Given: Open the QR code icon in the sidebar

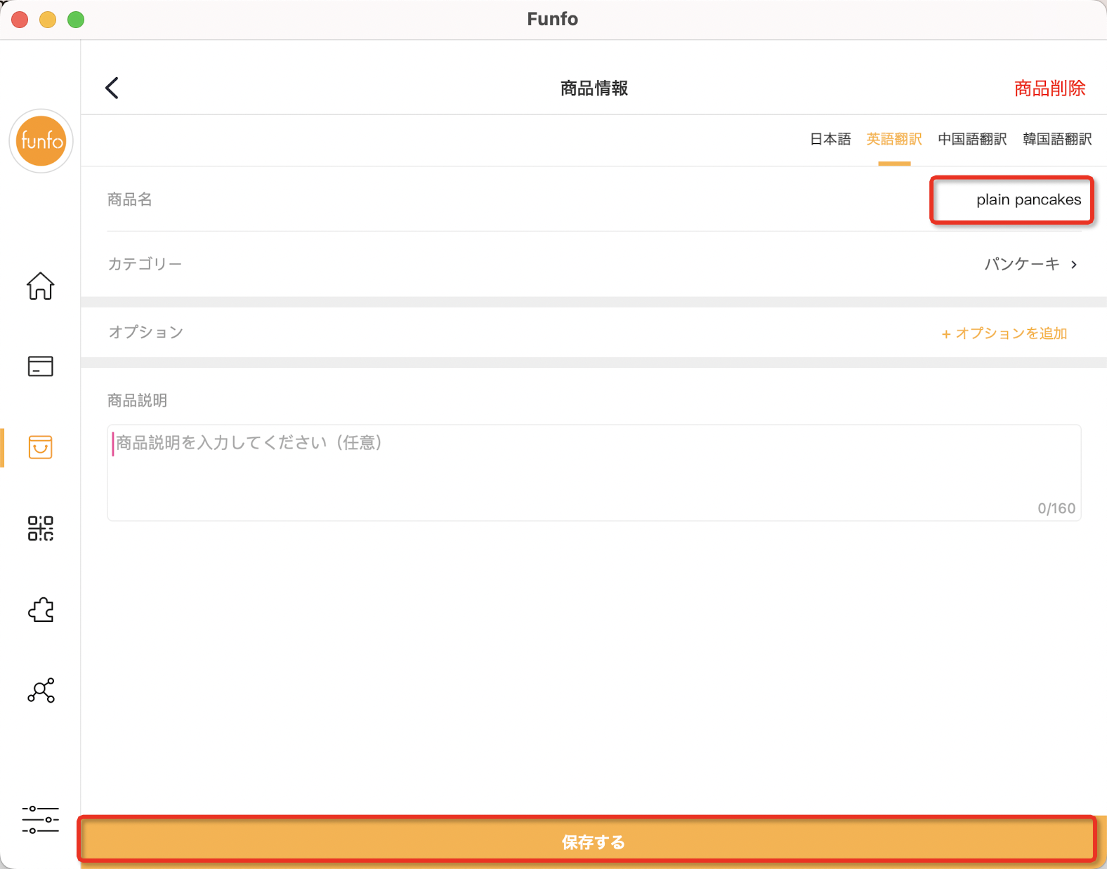Looking at the screenshot, I should 40,529.
